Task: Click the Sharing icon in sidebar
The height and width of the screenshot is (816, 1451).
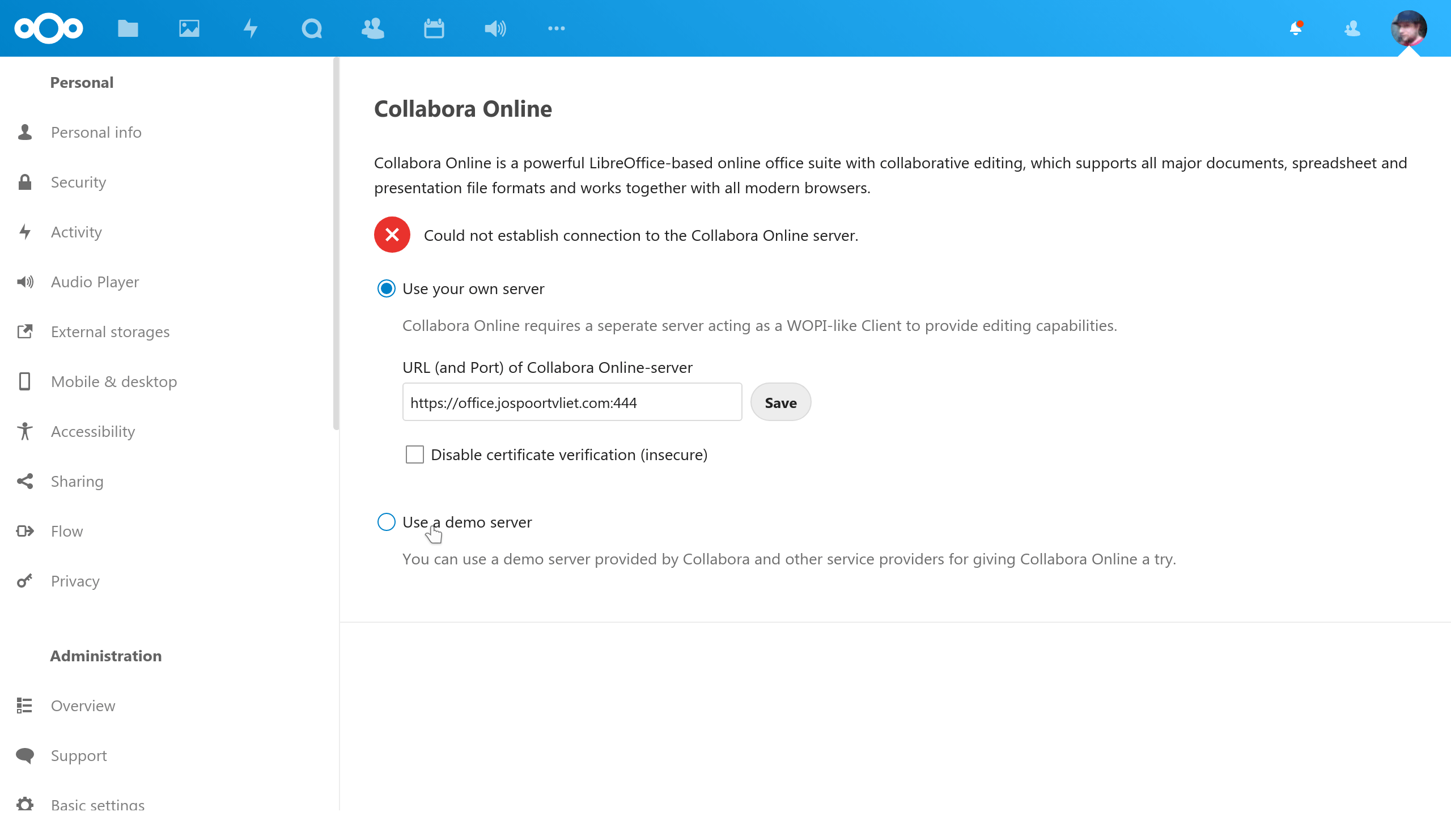Action: click(x=25, y=481)
